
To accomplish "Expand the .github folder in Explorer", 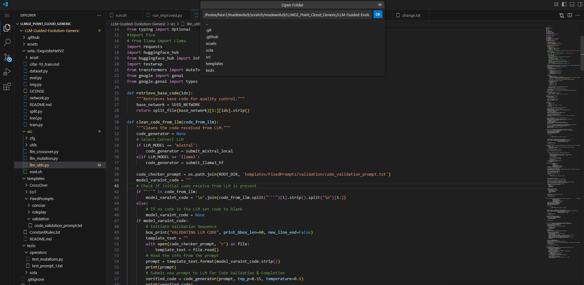I will pos(24,37).
